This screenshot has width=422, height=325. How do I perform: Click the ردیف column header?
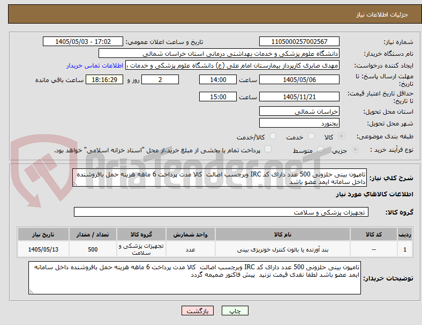[x=404, y=234]
